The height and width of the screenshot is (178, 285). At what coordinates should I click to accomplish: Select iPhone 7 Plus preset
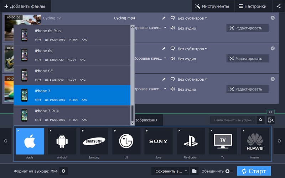pyautogui.click(x=72, y=115)
